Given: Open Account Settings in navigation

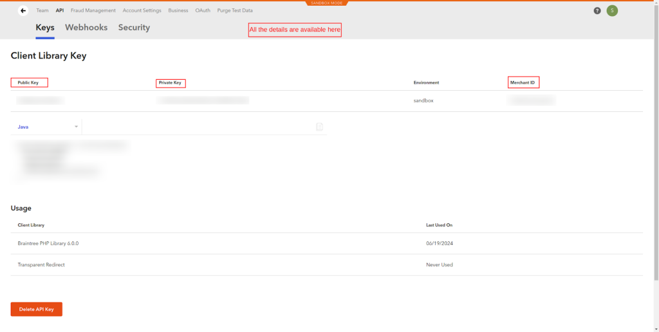Looking at the screenshot, I should point(142,11).
